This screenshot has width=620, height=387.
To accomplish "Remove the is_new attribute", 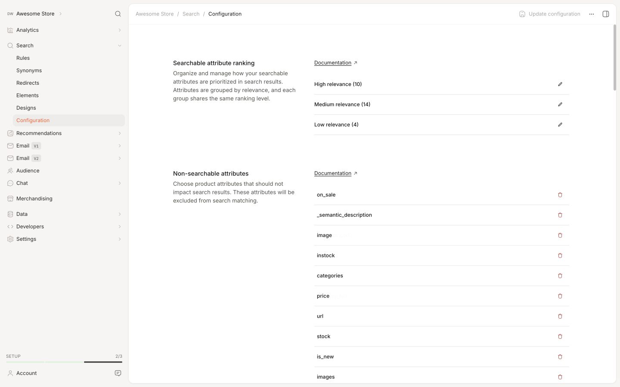I will [560, 356].
